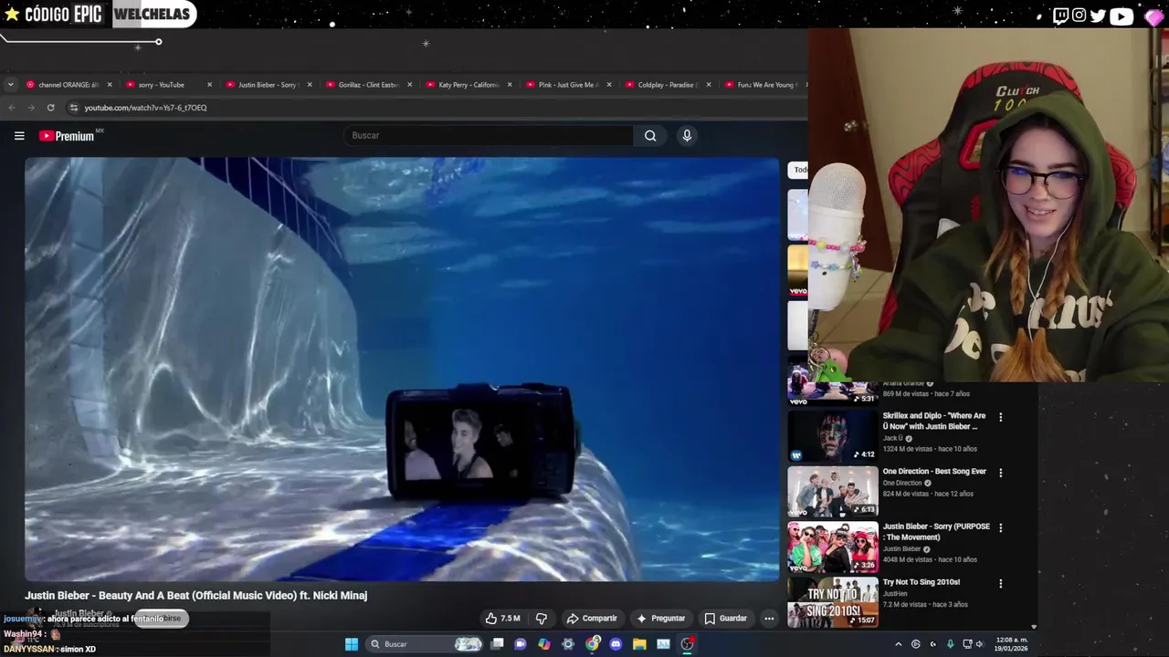The height and width of the screenshot is (657, 1169).
Task: Click the One Direction video thumbnail
Action: pyautogui.click(x=833, y=492)
